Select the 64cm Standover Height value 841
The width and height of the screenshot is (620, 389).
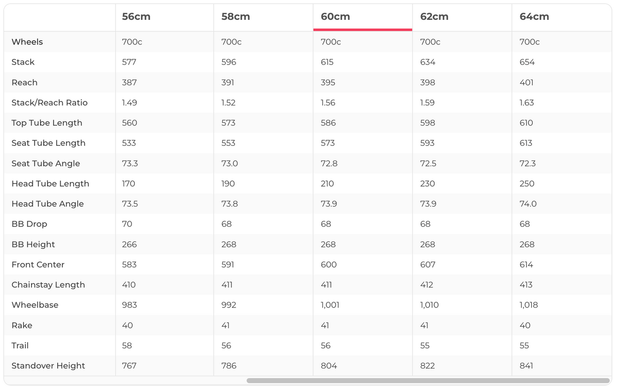[x=527, y=366]
